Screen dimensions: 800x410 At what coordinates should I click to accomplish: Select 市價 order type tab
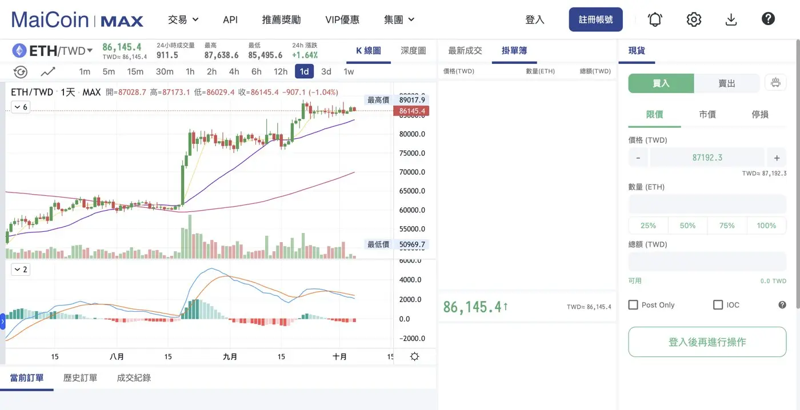707,114
